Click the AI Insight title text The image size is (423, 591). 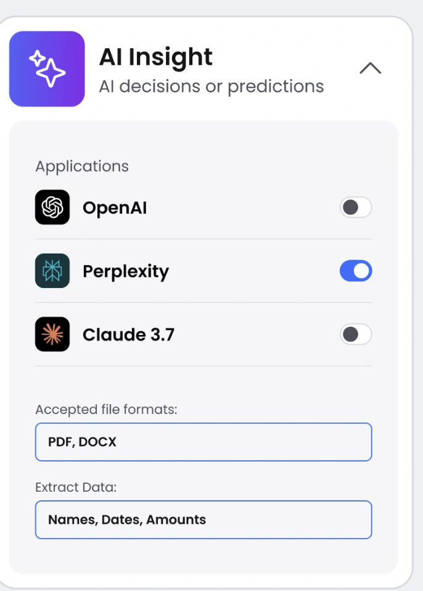(x=155, y=57)
